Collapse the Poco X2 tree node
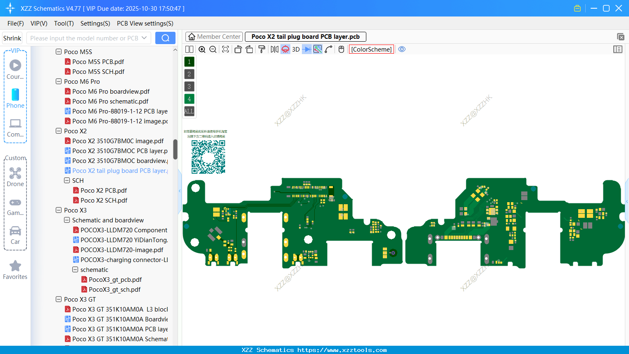Screen dimensions: 629x354 point(59,131)
